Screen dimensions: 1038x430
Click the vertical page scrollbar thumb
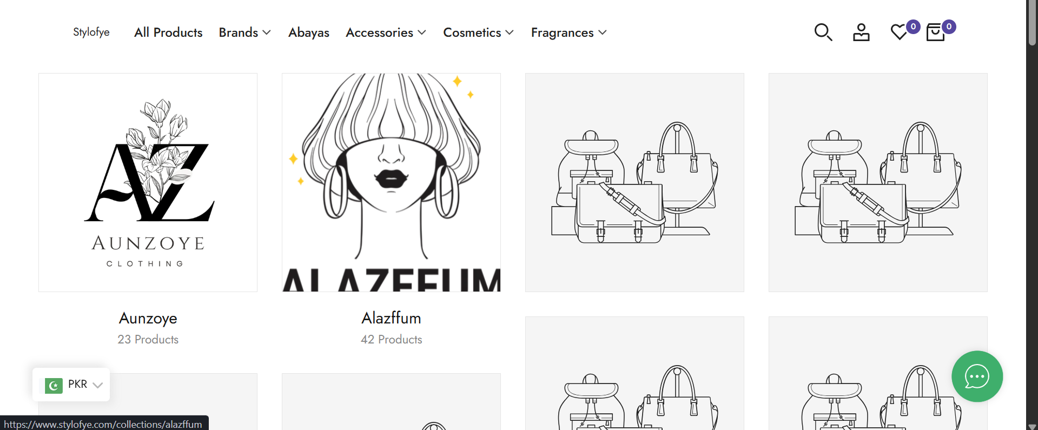(x=1032, y=23)
